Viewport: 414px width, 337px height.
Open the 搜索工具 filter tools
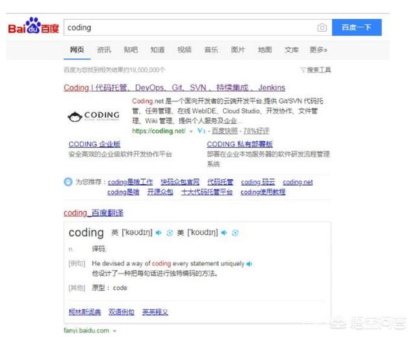pos(316,70)
